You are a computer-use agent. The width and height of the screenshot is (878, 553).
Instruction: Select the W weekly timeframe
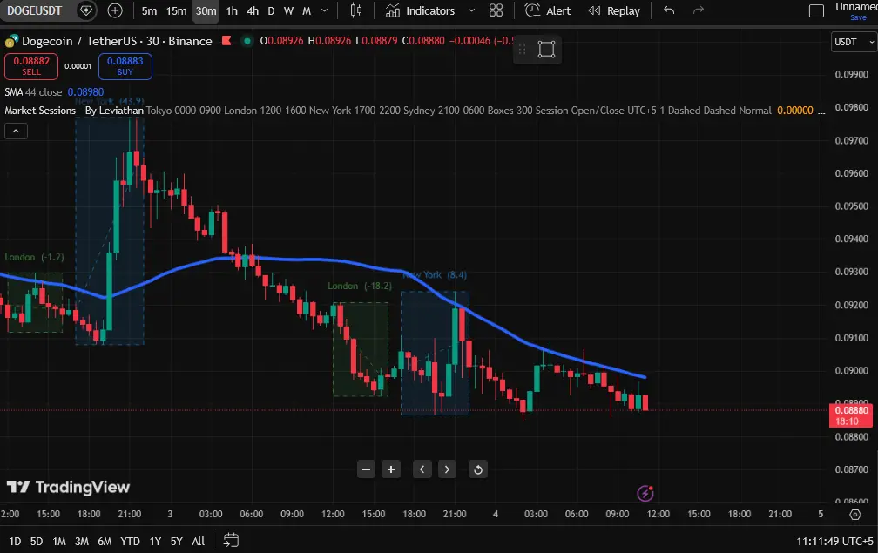click(288, 10)
